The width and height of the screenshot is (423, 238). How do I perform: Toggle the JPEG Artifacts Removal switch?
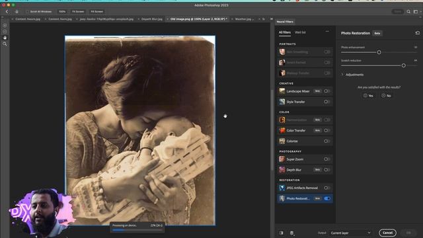point(327,188)
